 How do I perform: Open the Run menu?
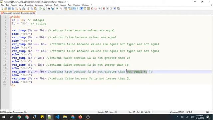pos(70,5)
